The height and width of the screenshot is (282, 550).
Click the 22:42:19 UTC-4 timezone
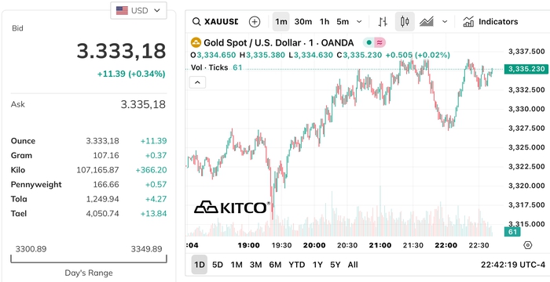pos(513,265)
